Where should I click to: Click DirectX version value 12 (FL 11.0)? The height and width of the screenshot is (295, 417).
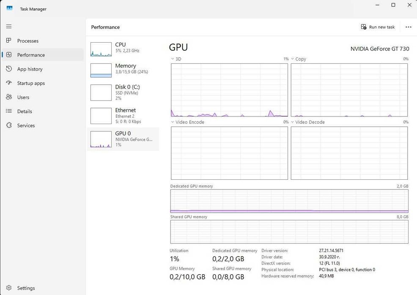[329, 263]
